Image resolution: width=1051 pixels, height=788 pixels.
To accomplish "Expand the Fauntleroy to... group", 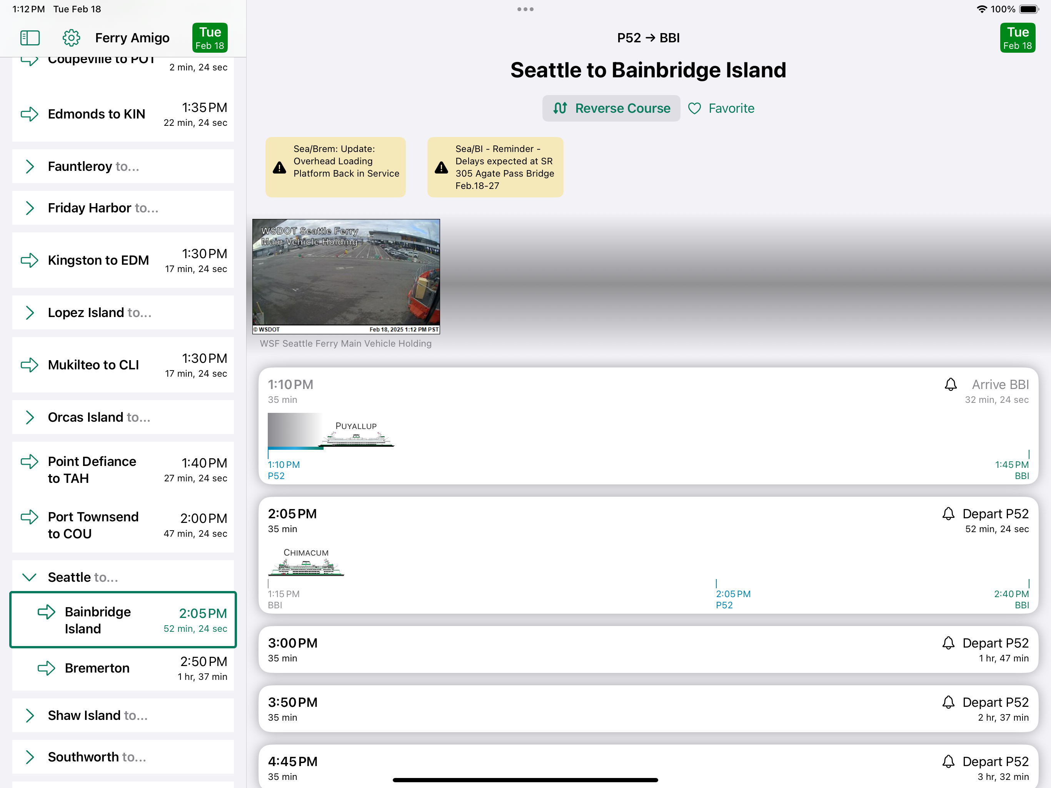I will (123, 166).
